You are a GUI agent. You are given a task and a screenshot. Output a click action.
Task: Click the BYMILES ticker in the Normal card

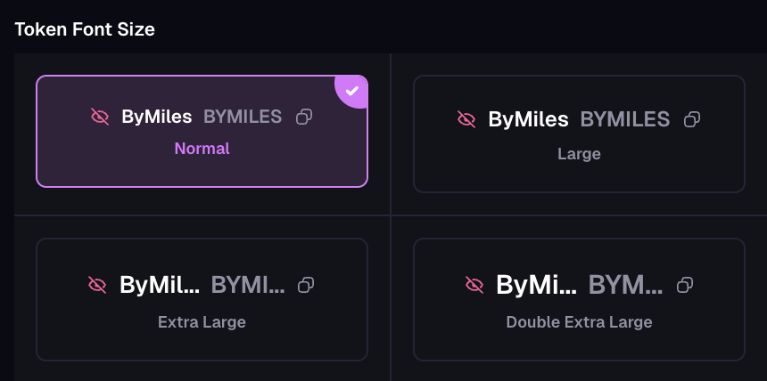[x=243, y=117]
